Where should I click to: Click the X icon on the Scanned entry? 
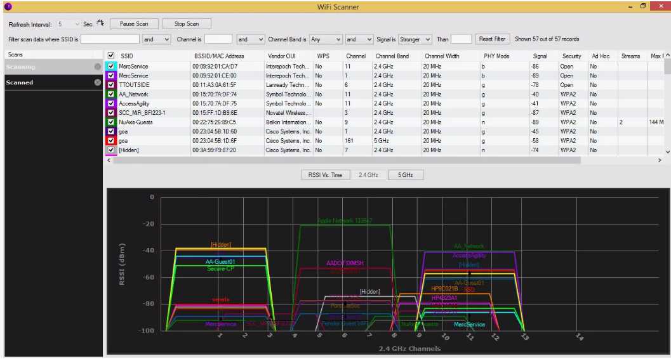point(97,82)
